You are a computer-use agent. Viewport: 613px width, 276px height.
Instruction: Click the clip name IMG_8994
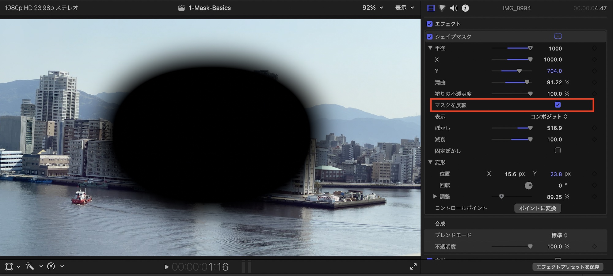(517, 8)
